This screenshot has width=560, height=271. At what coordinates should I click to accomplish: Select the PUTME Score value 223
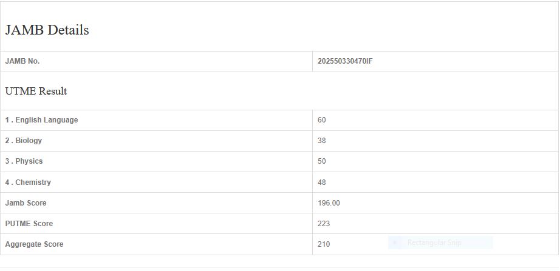click(x=324, y=224)
